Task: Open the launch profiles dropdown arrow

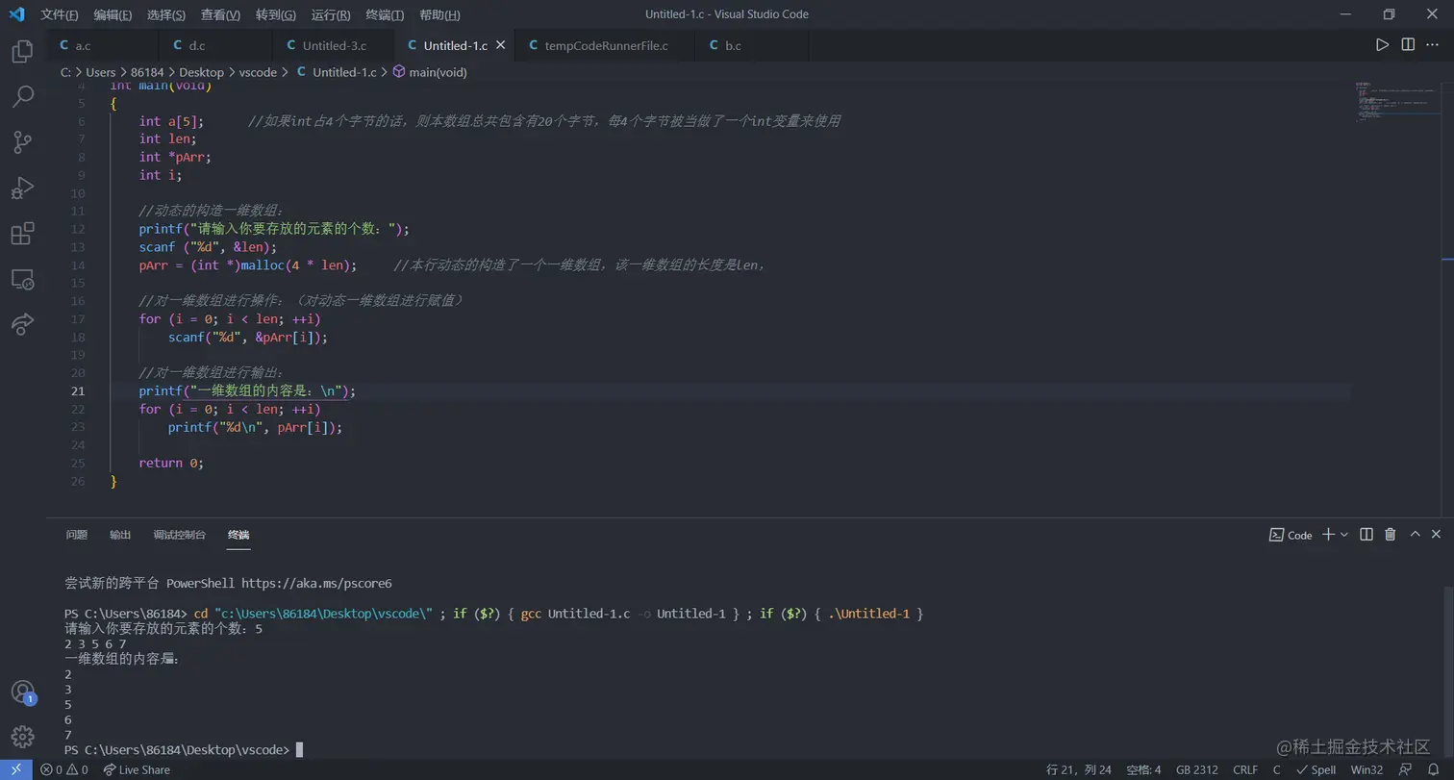Action: [x=1344, y=534]
